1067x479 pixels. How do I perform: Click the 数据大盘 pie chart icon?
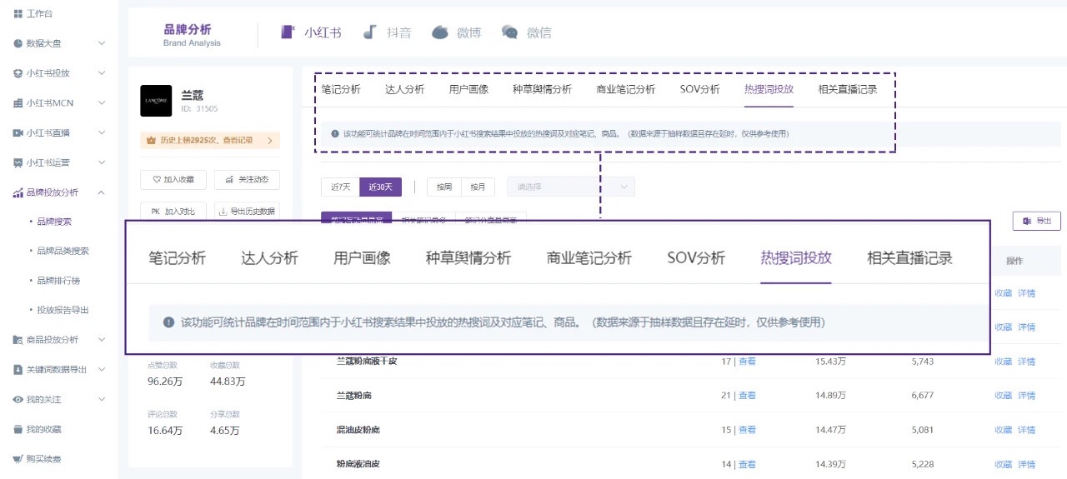coord(18,43)
